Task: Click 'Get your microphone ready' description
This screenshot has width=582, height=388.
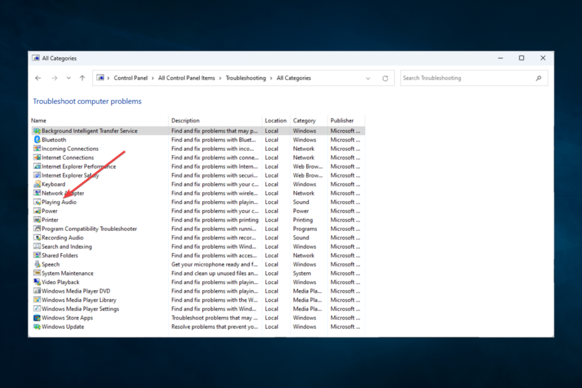Action: click(x=215, y=264)
